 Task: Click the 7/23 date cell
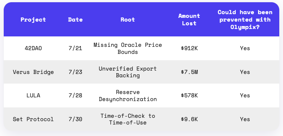click(76, 72)
